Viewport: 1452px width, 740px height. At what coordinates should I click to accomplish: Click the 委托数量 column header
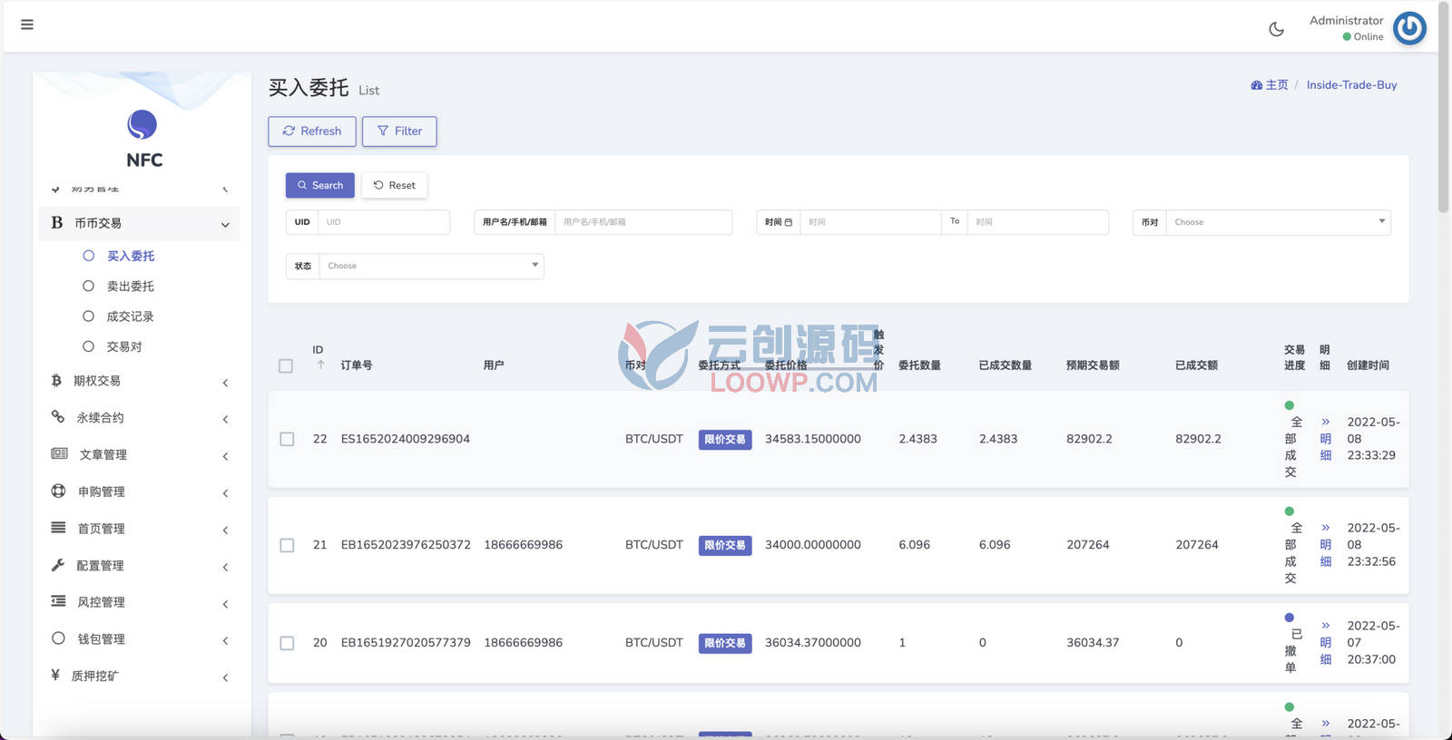coord(919,365)
